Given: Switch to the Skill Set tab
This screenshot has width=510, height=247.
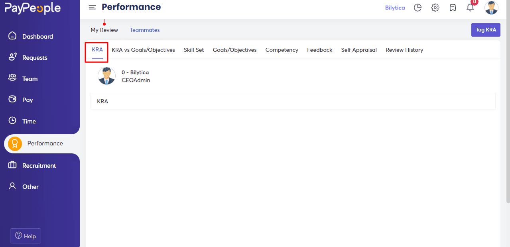Looking at the screenshot, I should [x=194, y=50].
